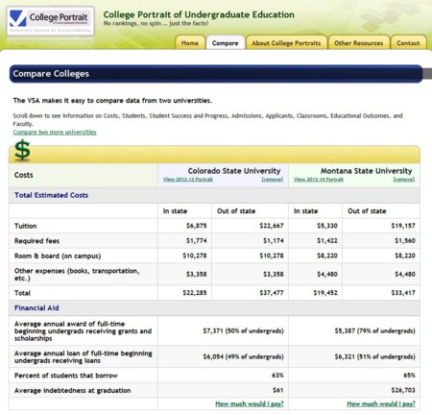Remove Montana State University from comparison
The image size is (432, 415).
404,180
